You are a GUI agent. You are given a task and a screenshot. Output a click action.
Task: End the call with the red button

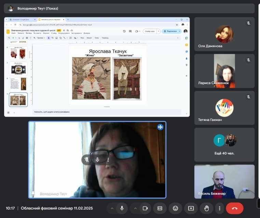[x=235, y=208]
